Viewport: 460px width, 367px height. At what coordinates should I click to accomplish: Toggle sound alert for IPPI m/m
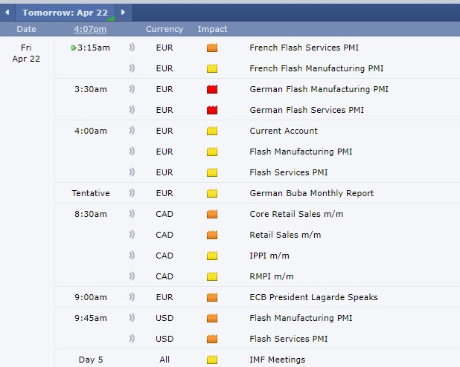(x=132, y=256)
